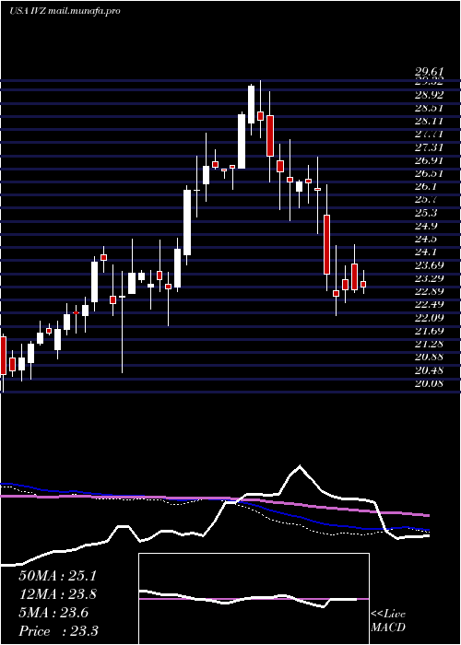
Task: Click the 25.7 price axis label
Action: 425,200
